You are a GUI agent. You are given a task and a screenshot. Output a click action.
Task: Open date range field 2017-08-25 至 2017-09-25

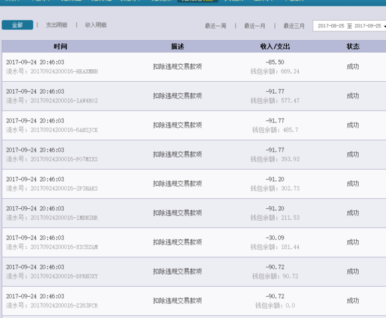pos(349,26)
